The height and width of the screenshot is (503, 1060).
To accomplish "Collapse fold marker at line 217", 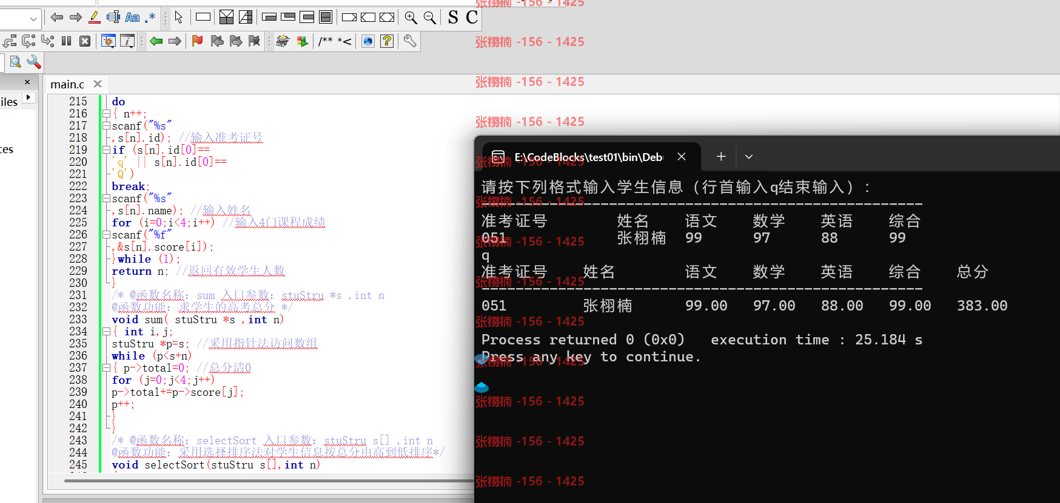I will click(106, 125).
